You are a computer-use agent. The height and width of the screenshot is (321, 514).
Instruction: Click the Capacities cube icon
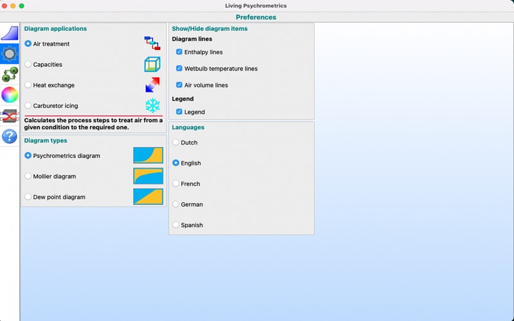(x=152, y=64)
